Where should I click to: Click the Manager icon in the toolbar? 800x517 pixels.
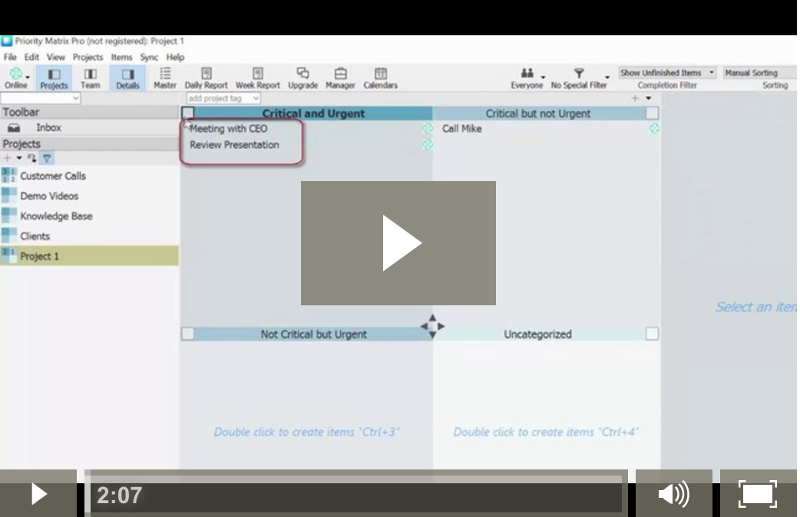click(340, 77)
